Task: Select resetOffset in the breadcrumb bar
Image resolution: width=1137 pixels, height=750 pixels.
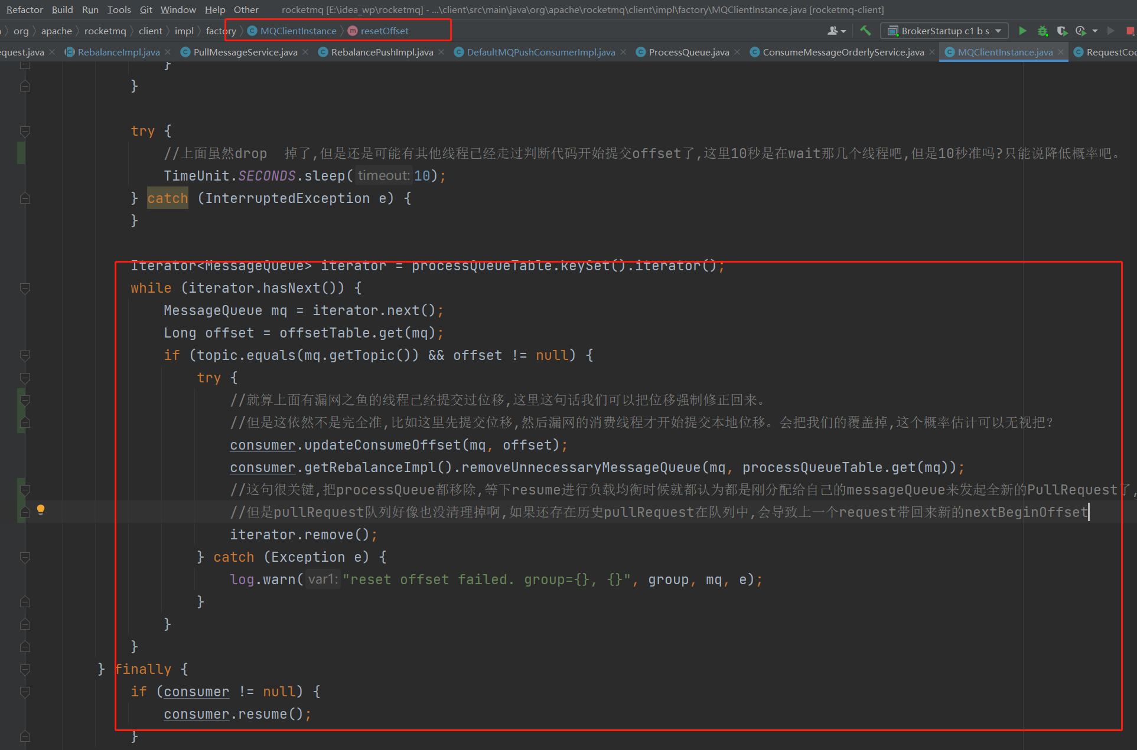Action: [x=385, y=31]
